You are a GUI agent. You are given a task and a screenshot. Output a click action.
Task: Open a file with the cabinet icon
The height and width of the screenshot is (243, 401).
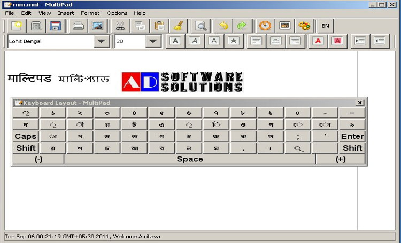36,26
